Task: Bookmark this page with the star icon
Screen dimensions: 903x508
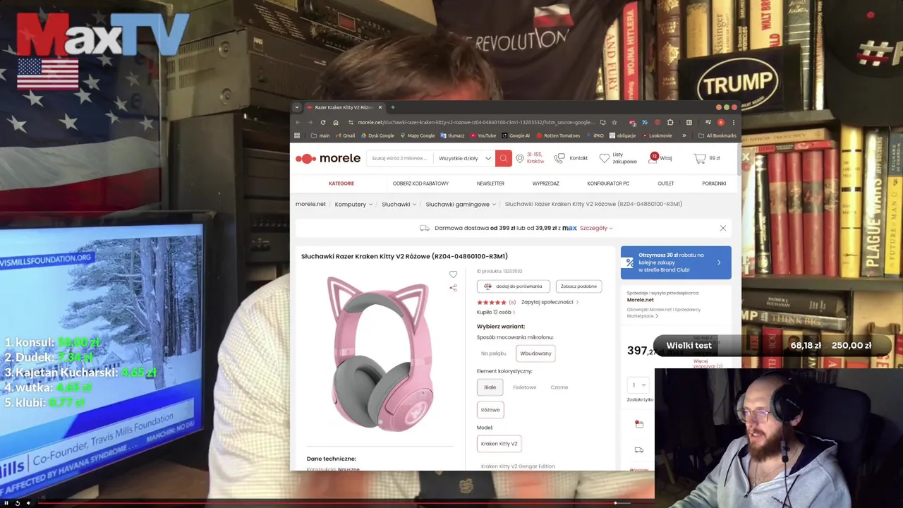Action: point(614,122)
